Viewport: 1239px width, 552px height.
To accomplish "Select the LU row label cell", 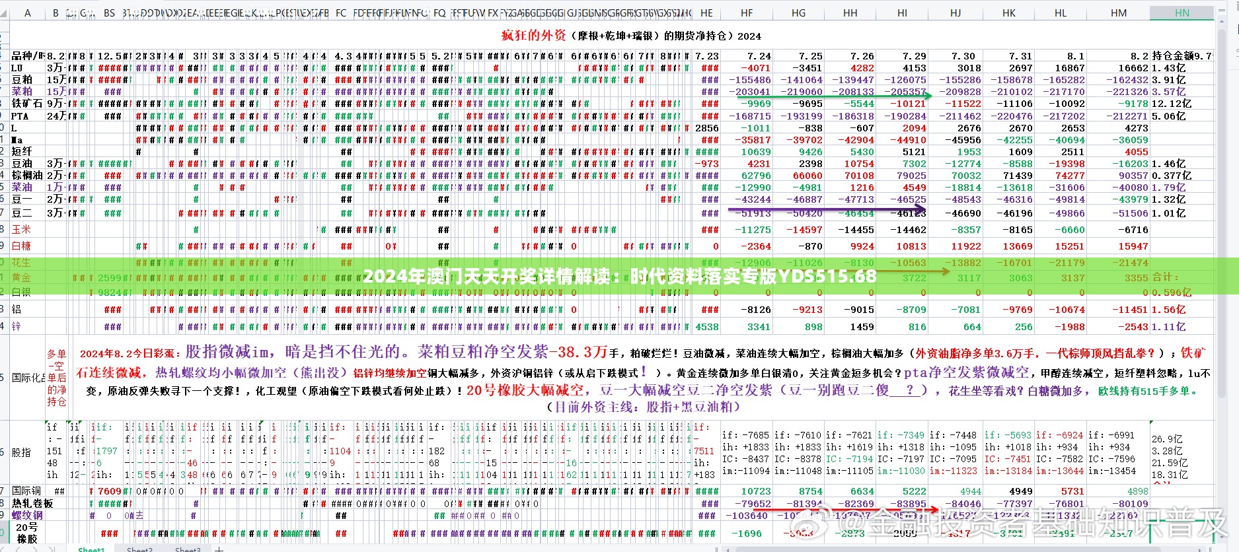I will pos(27,68).
